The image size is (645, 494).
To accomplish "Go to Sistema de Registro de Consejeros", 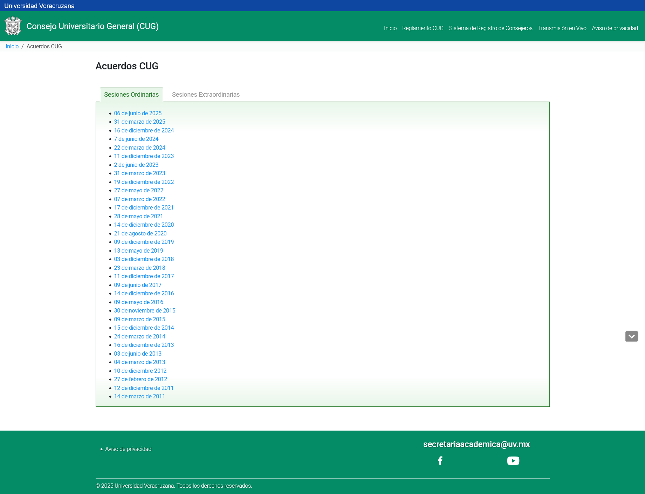I will (490, 28).
